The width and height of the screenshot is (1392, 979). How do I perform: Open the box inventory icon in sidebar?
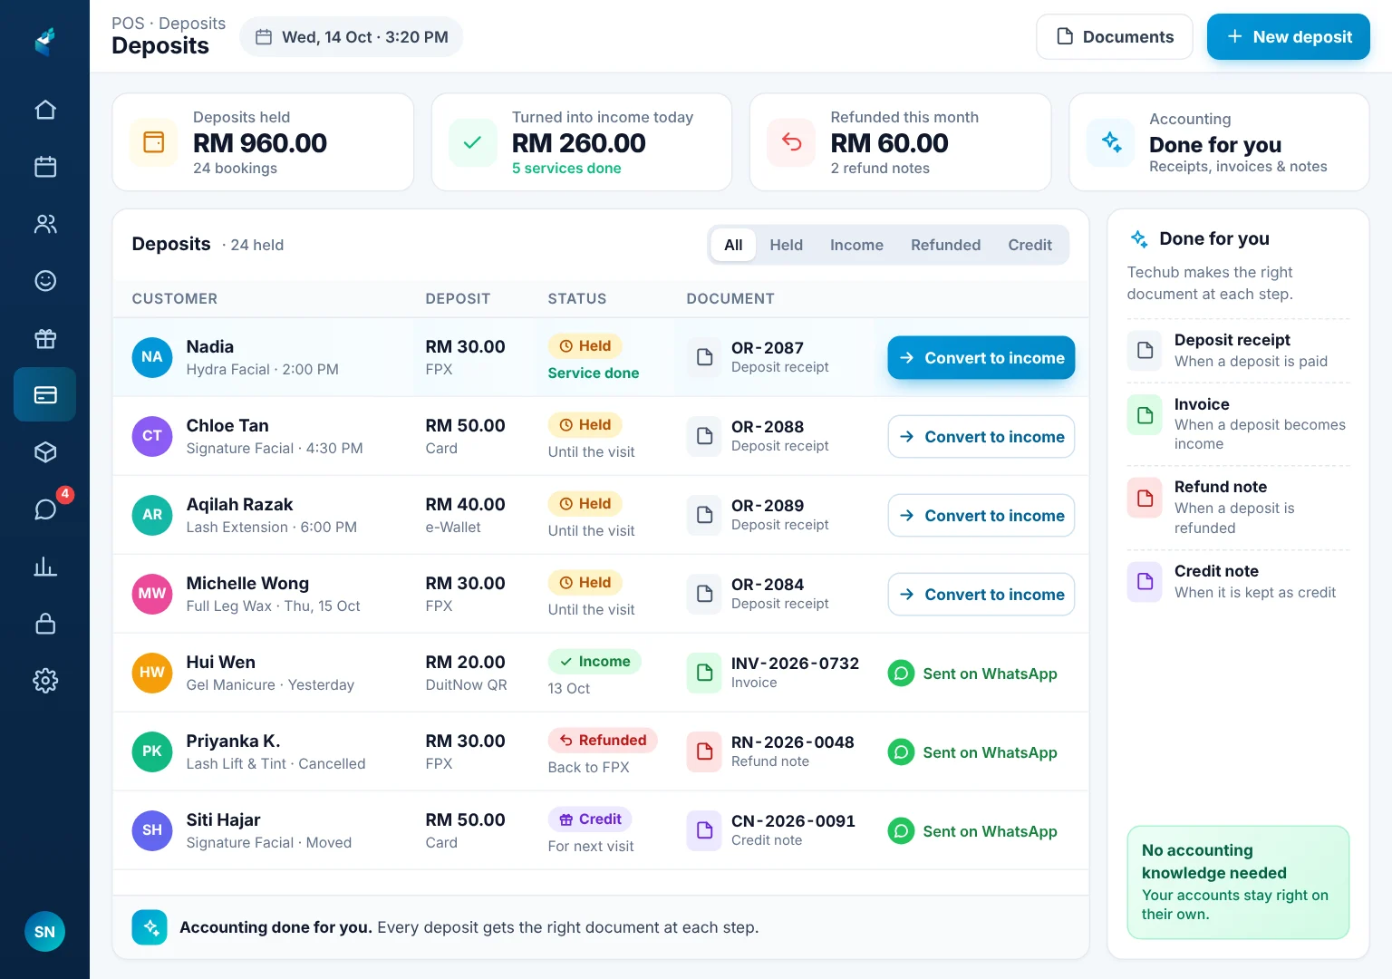[45, 452]
